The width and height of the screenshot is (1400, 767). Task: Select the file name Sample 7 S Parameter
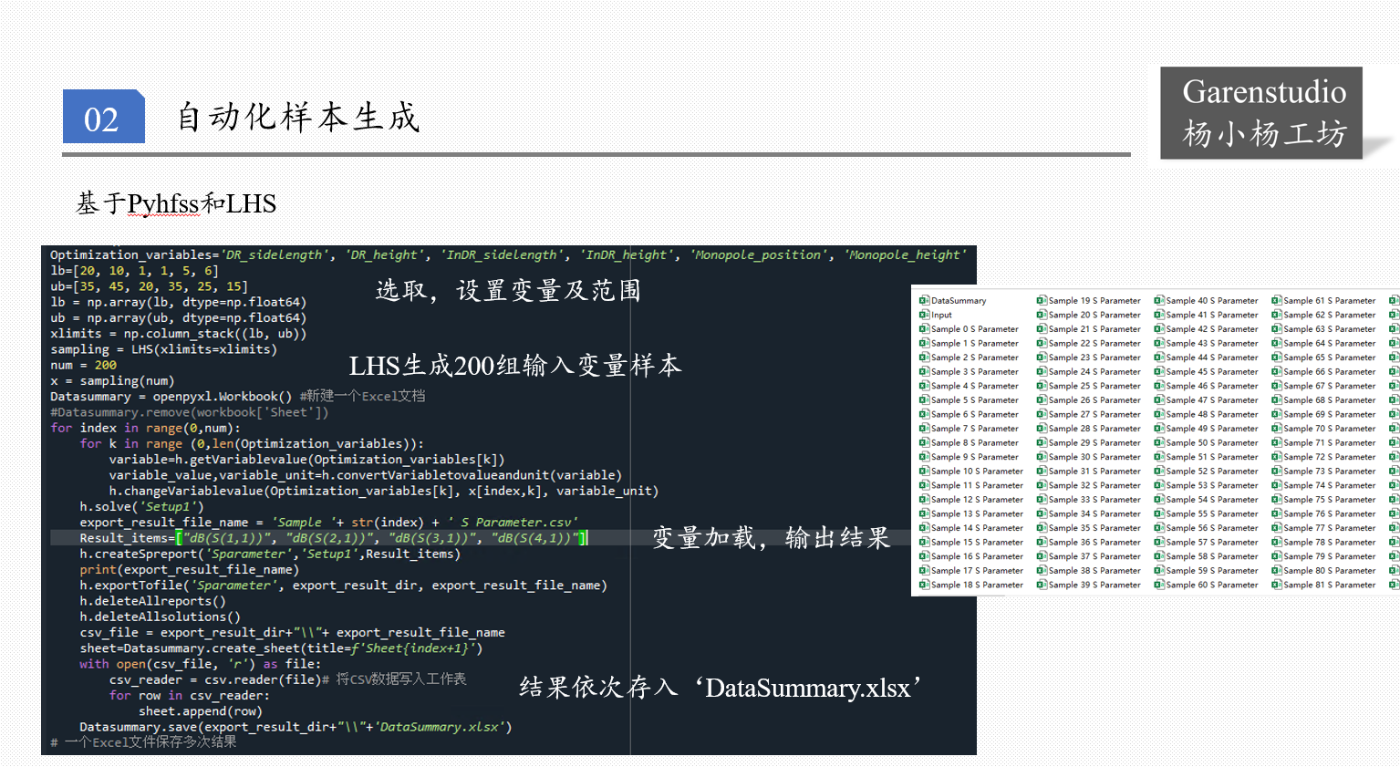pyautogui.click(x=975, y=429)
